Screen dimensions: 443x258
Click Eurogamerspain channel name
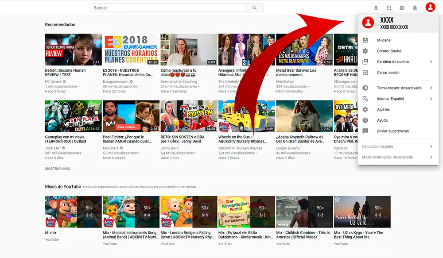116,81
